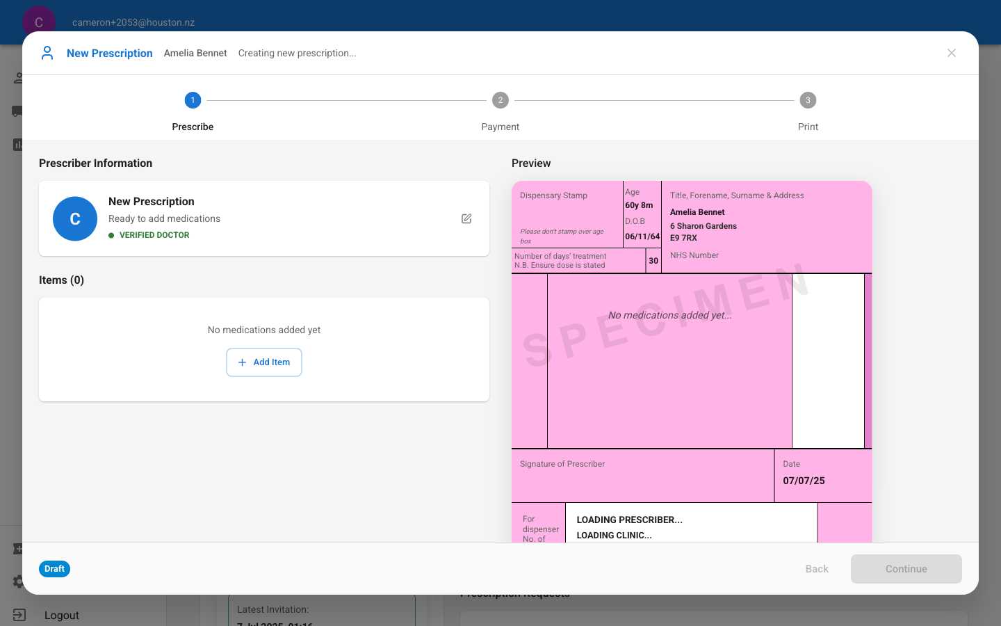Click the address line 6 Sharon Gardens

pos(703,226)
